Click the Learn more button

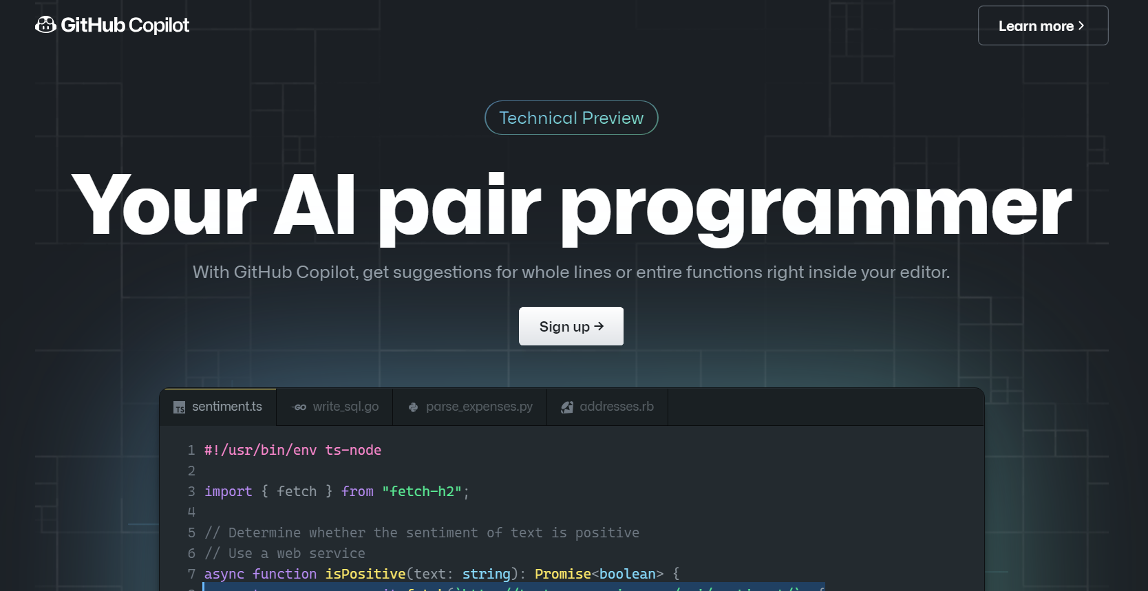coord(1043,25)
